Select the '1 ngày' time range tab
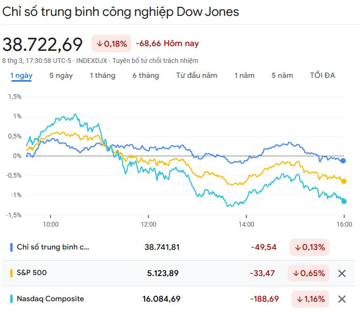 21,76
